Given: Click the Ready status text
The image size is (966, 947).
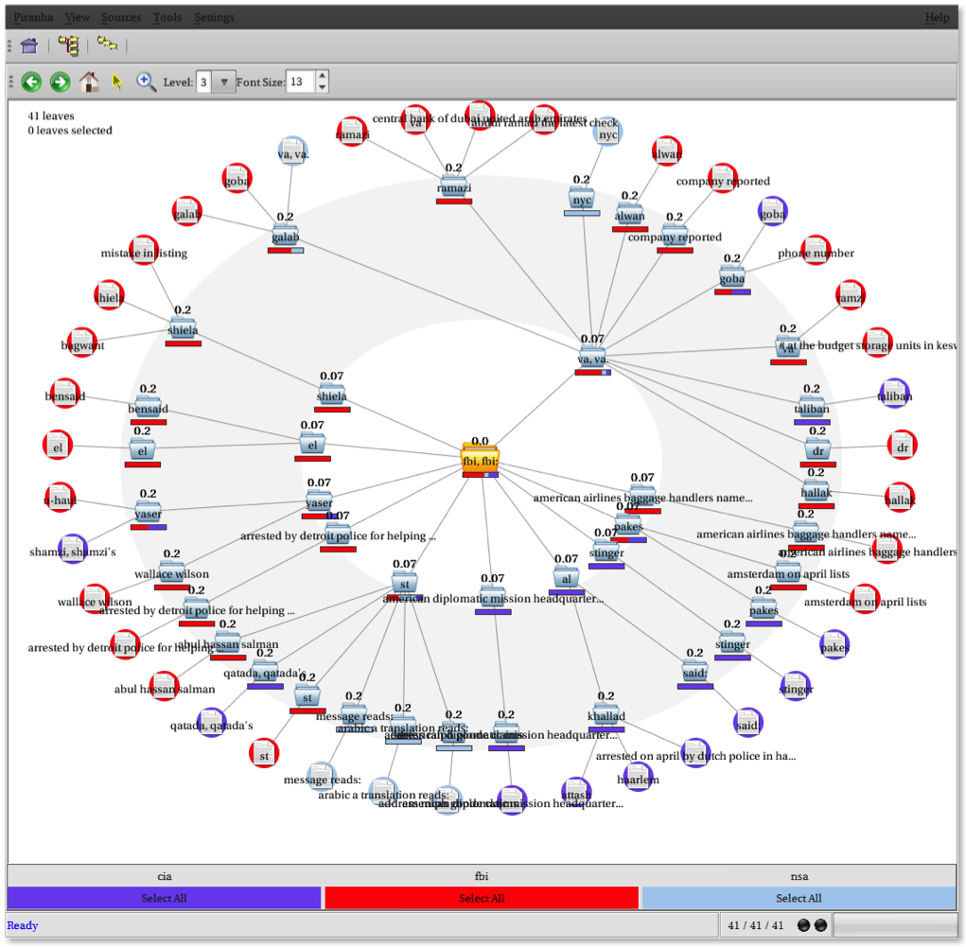Looking at the screenshot, I should [22, 925].
